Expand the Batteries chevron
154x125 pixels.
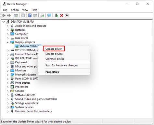click(x=8, y=30)
